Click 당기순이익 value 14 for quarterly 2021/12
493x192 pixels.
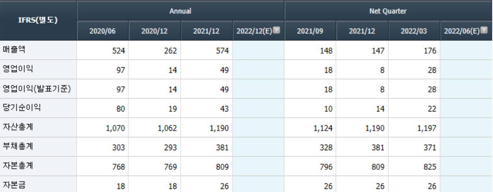point(380,109)
